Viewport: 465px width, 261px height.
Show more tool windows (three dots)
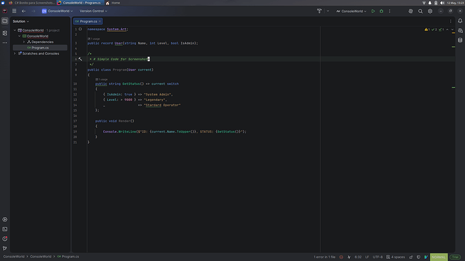pos(5,43)
